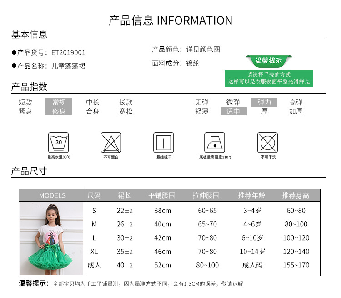This screenshot has height=298, width=341.
Task: Click the girl model photo thumbnail
Action: [51, 238]
